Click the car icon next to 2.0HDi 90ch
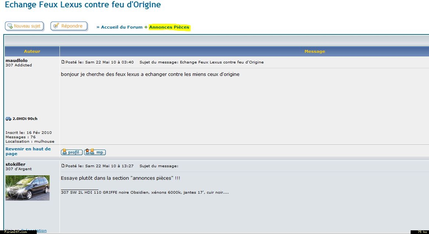Image resolution: width=429 pixels, height=234 pixels. click(x=8, y=119)
